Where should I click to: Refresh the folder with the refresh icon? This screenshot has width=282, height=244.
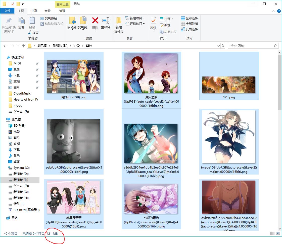pyautogui.click(x=223, y=46)
